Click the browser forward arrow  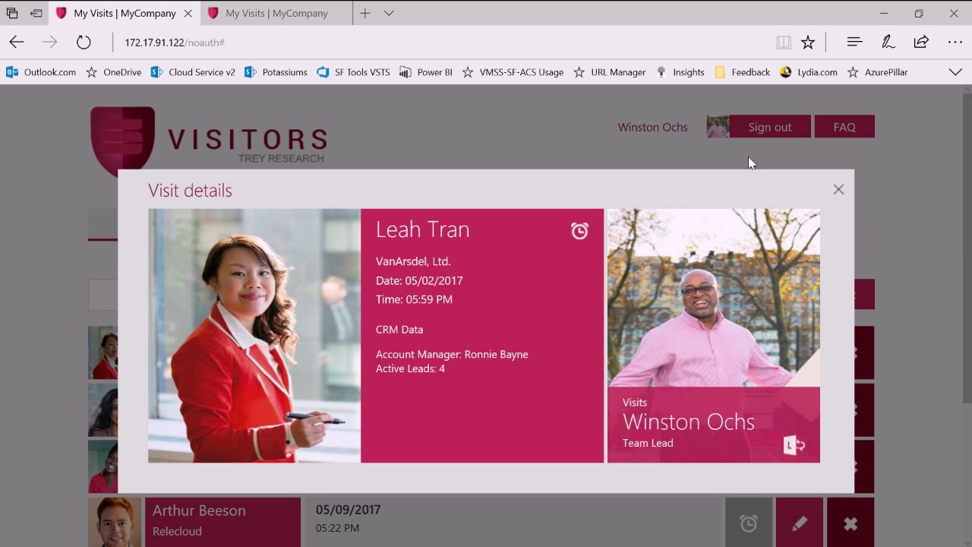point(50,43)
